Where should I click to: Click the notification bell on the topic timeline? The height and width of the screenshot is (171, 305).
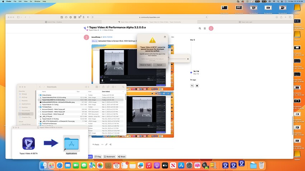coord(197,86)
